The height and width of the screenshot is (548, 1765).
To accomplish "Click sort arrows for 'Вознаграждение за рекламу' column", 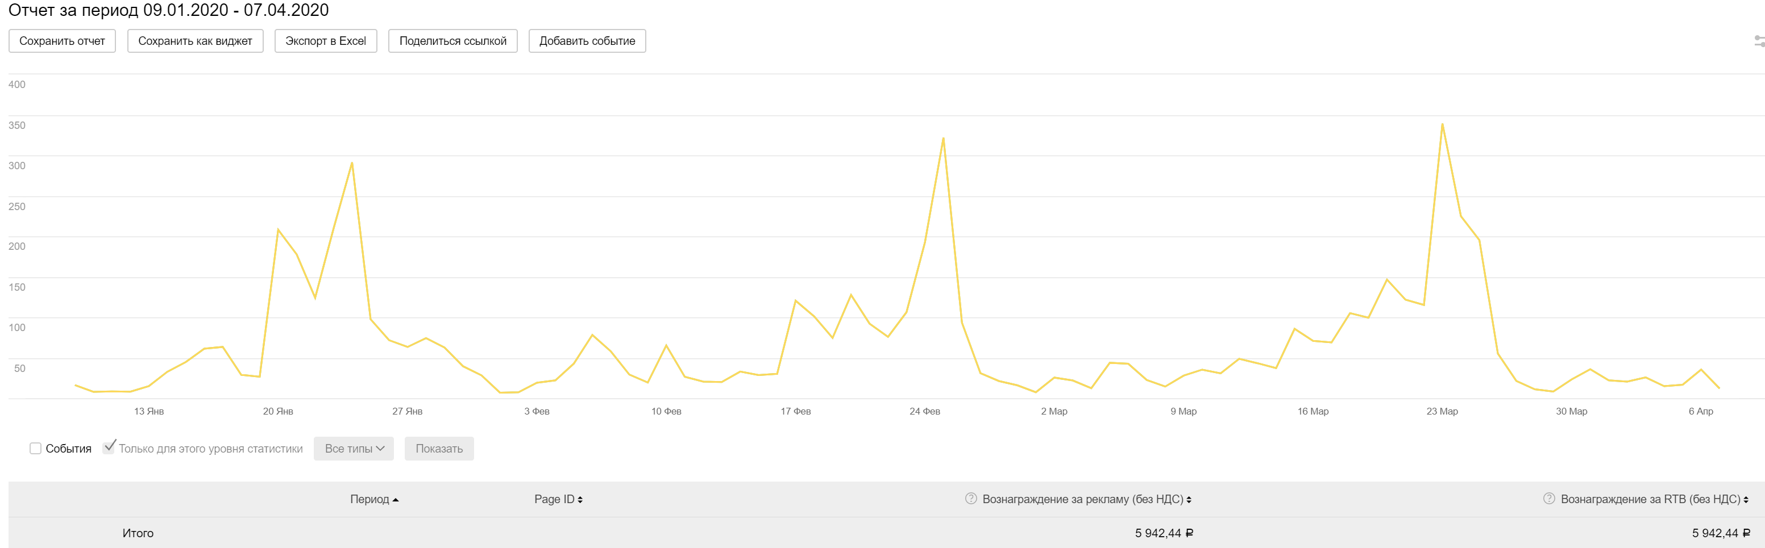I will 1189,500.
